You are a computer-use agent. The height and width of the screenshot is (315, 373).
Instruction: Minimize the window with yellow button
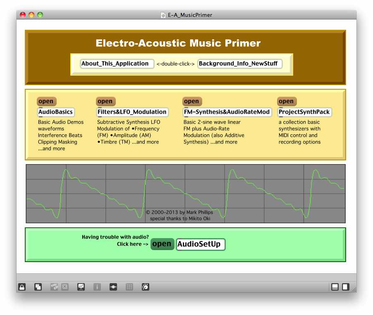coord(31,15)
